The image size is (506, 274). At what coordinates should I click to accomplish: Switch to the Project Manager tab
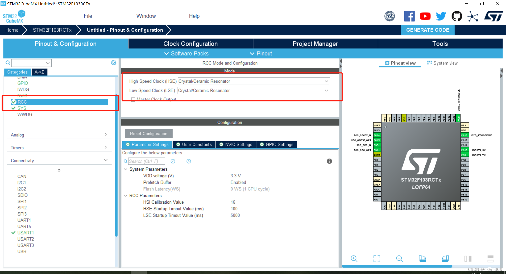(315, 44)
